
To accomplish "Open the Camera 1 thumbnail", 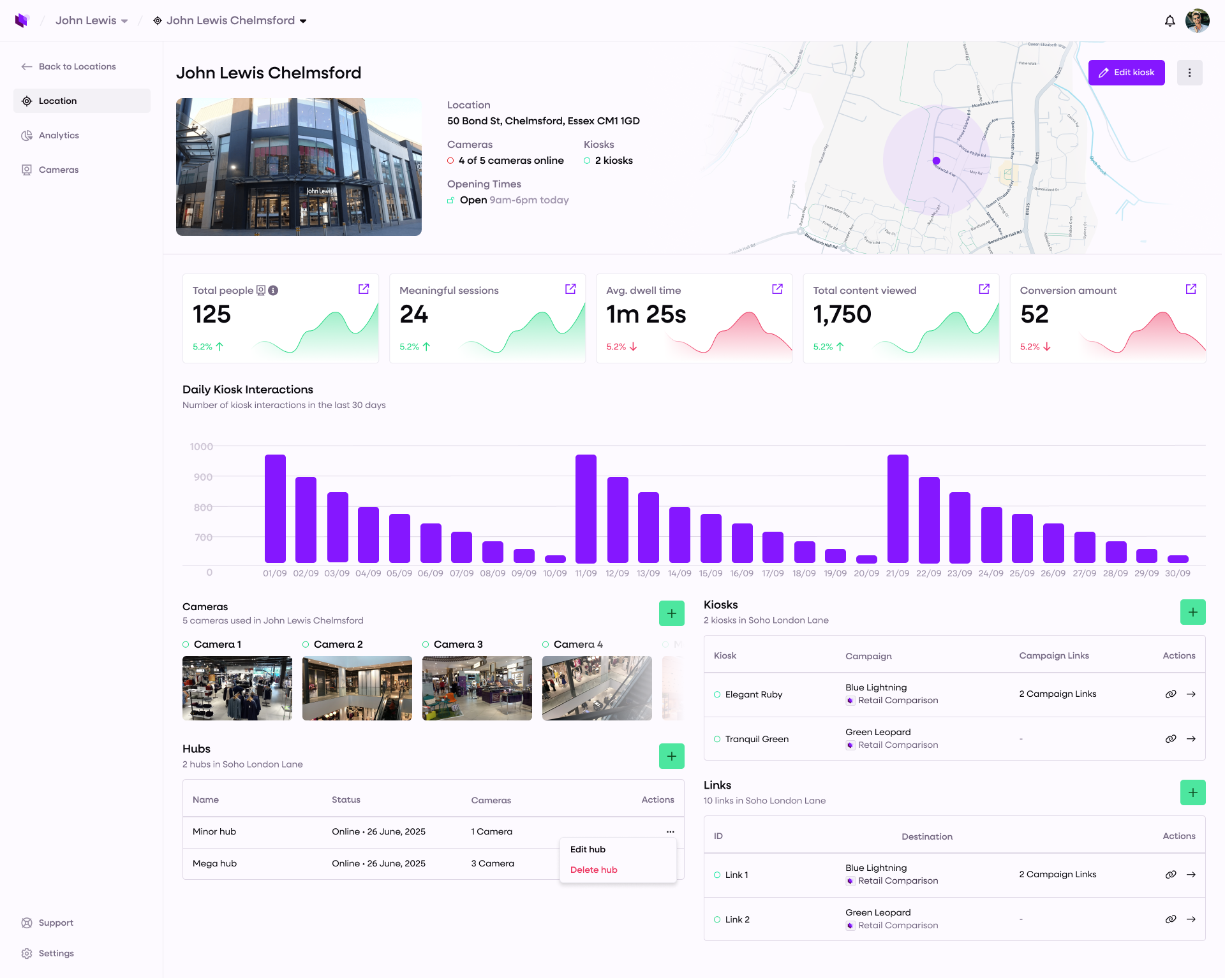I will point(237,689).
